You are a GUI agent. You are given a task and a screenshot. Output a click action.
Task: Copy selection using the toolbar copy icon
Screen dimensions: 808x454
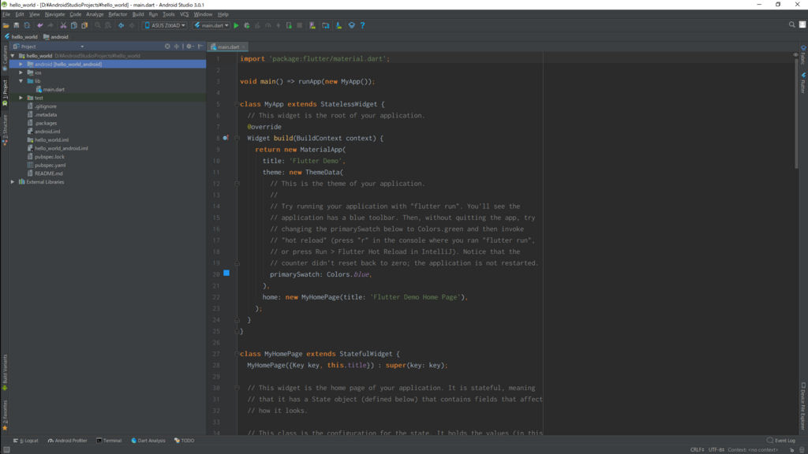[x=73, y=25]
